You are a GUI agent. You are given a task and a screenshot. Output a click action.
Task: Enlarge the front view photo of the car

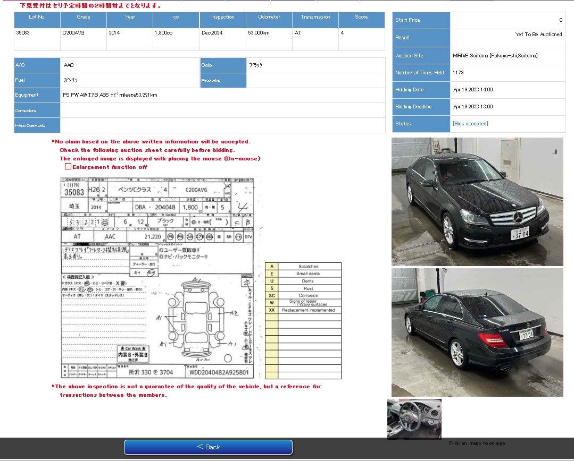click(x=477, y=202)
